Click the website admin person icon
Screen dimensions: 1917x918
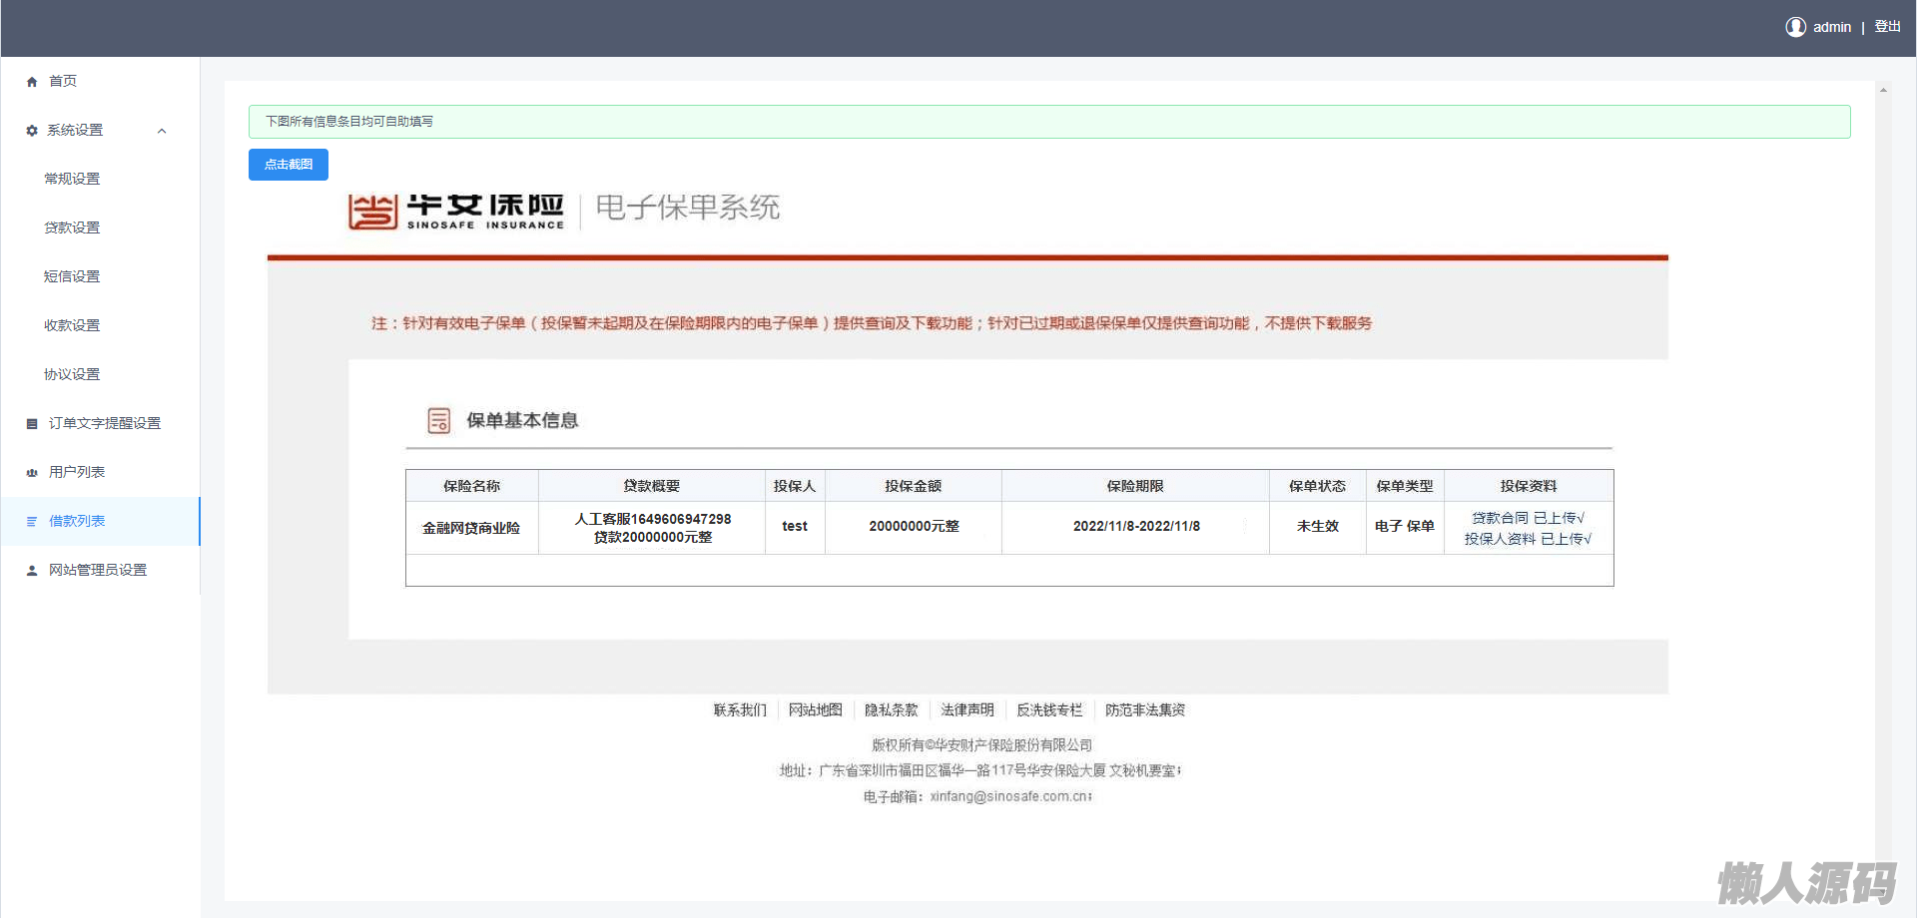point(32,571)
